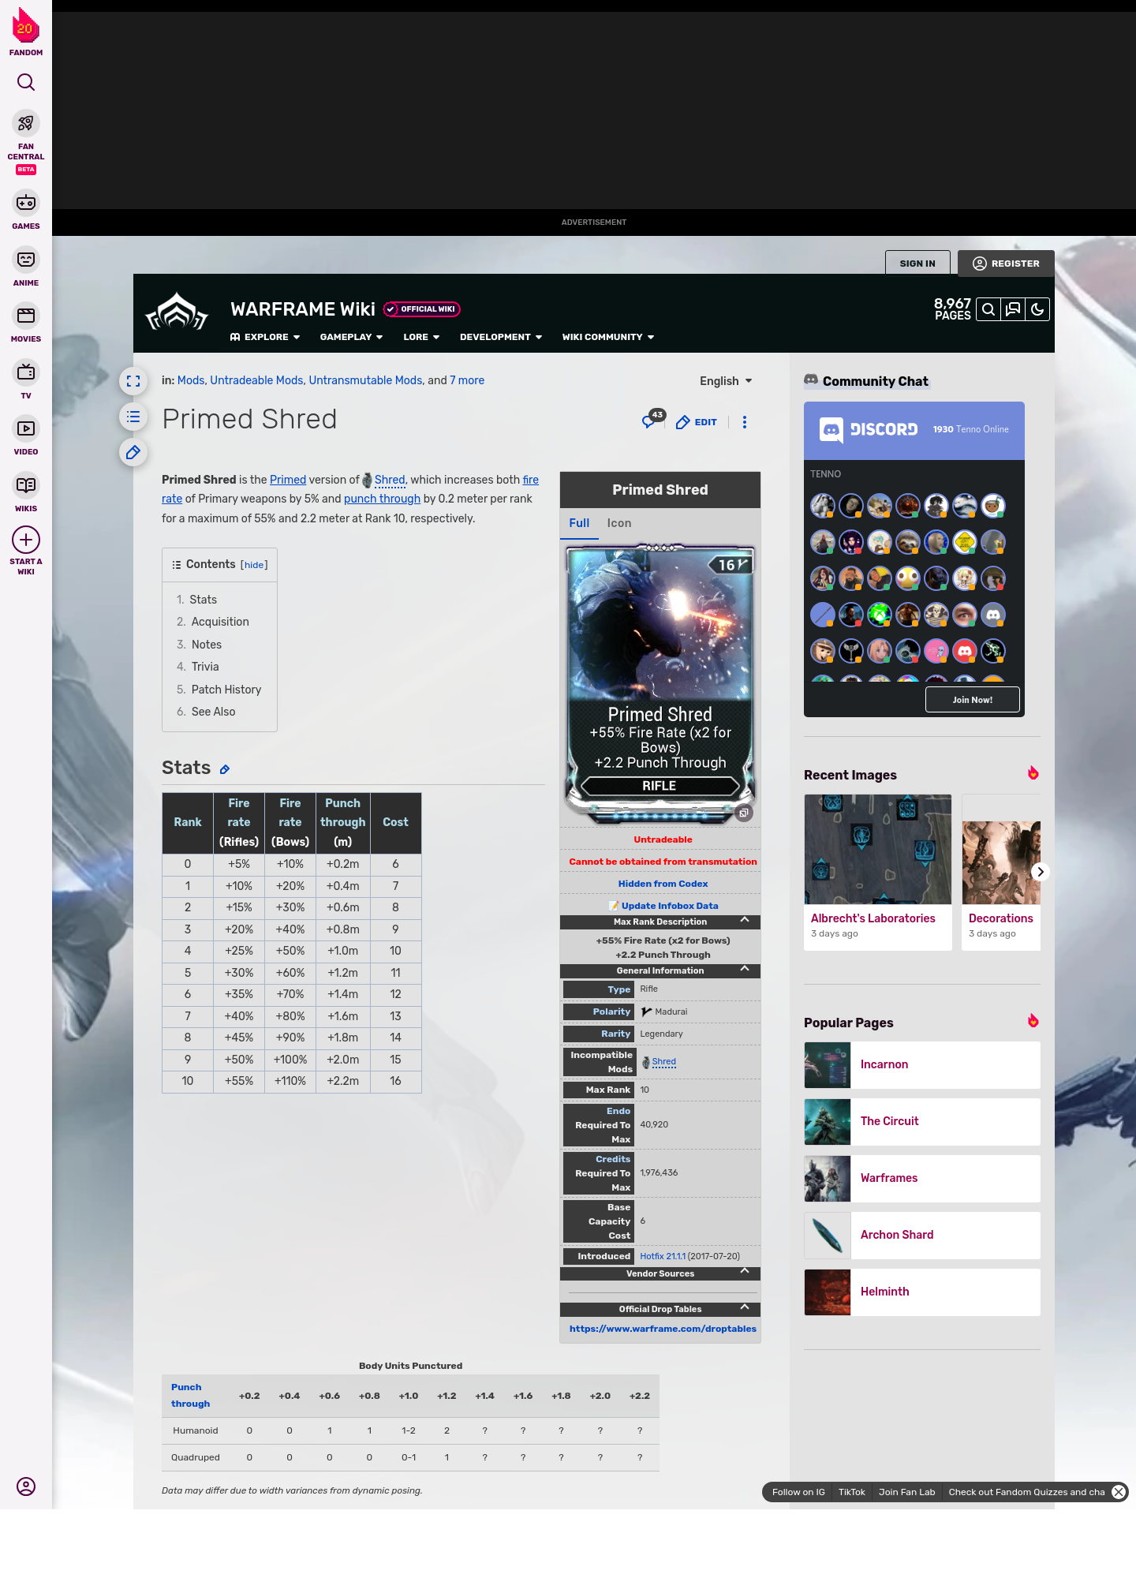1136x1578 pixels.
Task: Expand the Wiki Community dropdown menu
Action: pyautogui.click(x=608, y=337)
